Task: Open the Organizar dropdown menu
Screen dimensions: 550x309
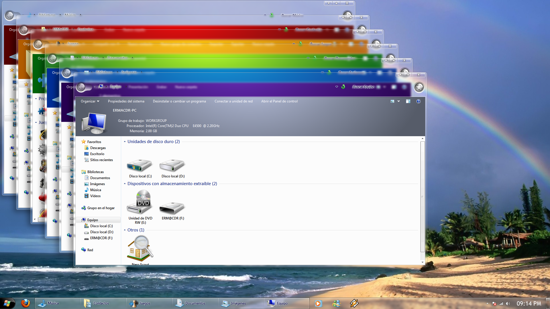Action: 90,101
